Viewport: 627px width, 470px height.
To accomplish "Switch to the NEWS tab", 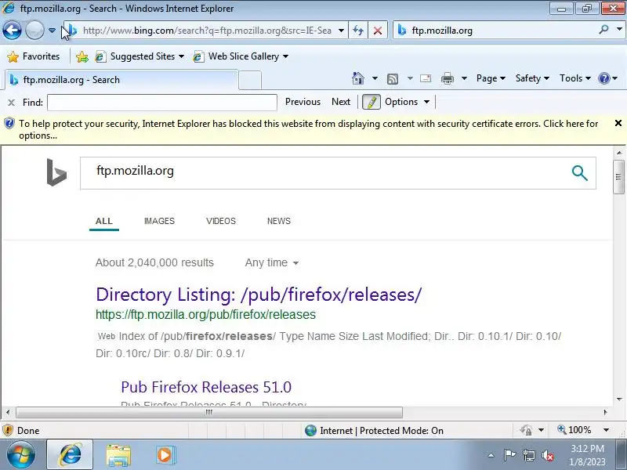I will pyautogui.click(x=279, y=221).
